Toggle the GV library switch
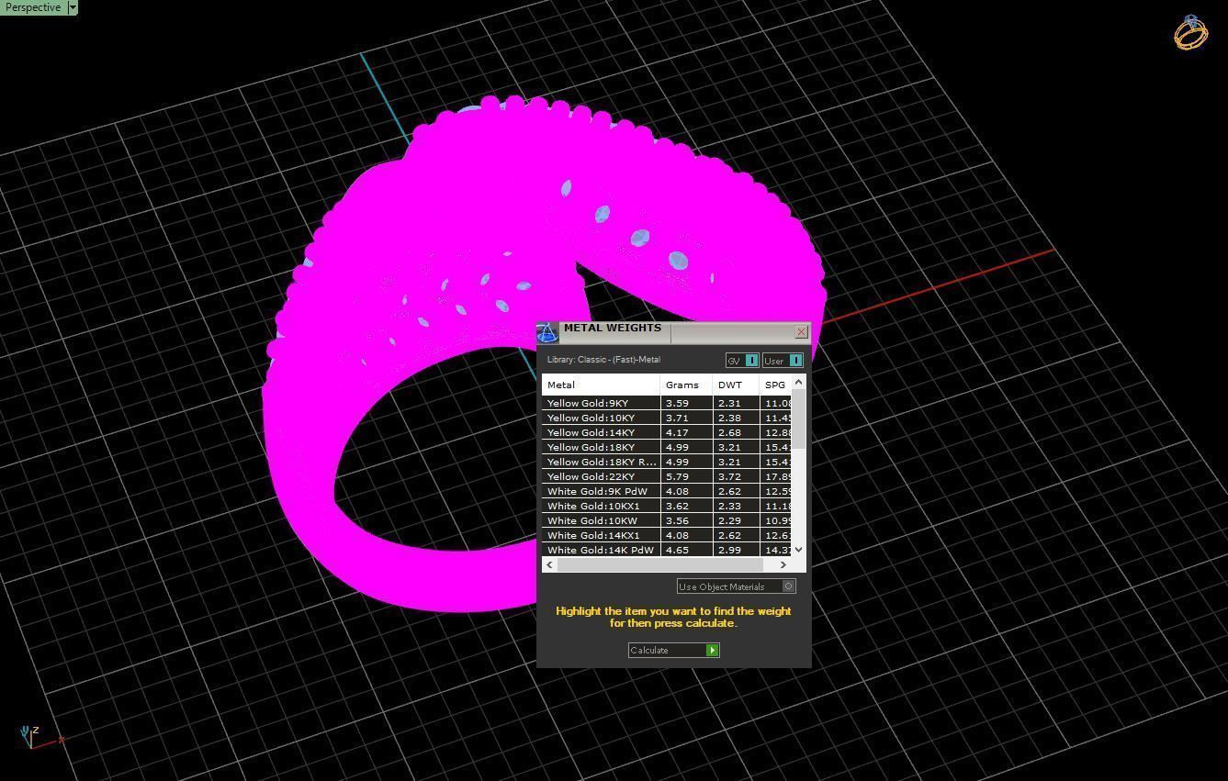The height and width of the screenshot is (781, 1228). [742, 361]
